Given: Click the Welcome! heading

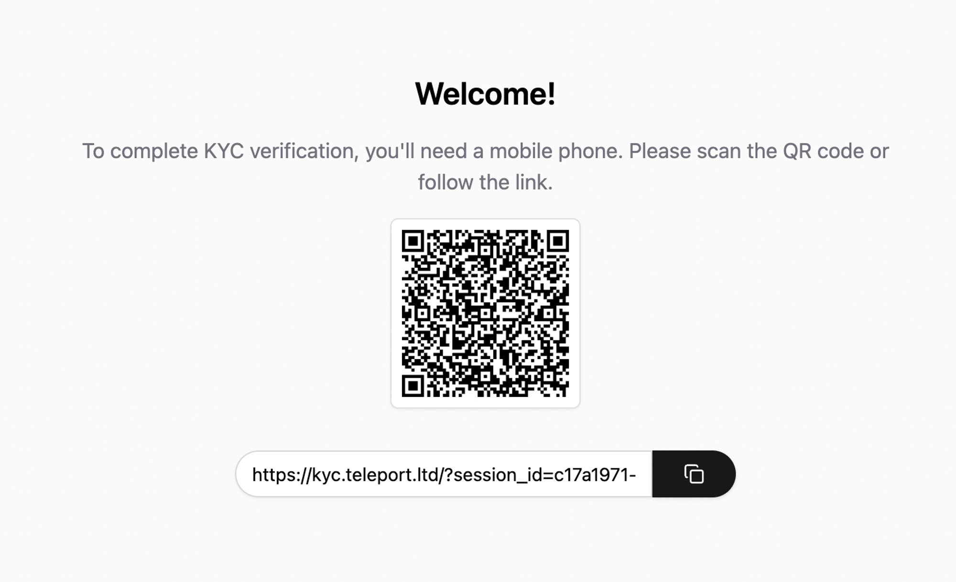Looking at the screenshot, I should click(x=485, y=93).
